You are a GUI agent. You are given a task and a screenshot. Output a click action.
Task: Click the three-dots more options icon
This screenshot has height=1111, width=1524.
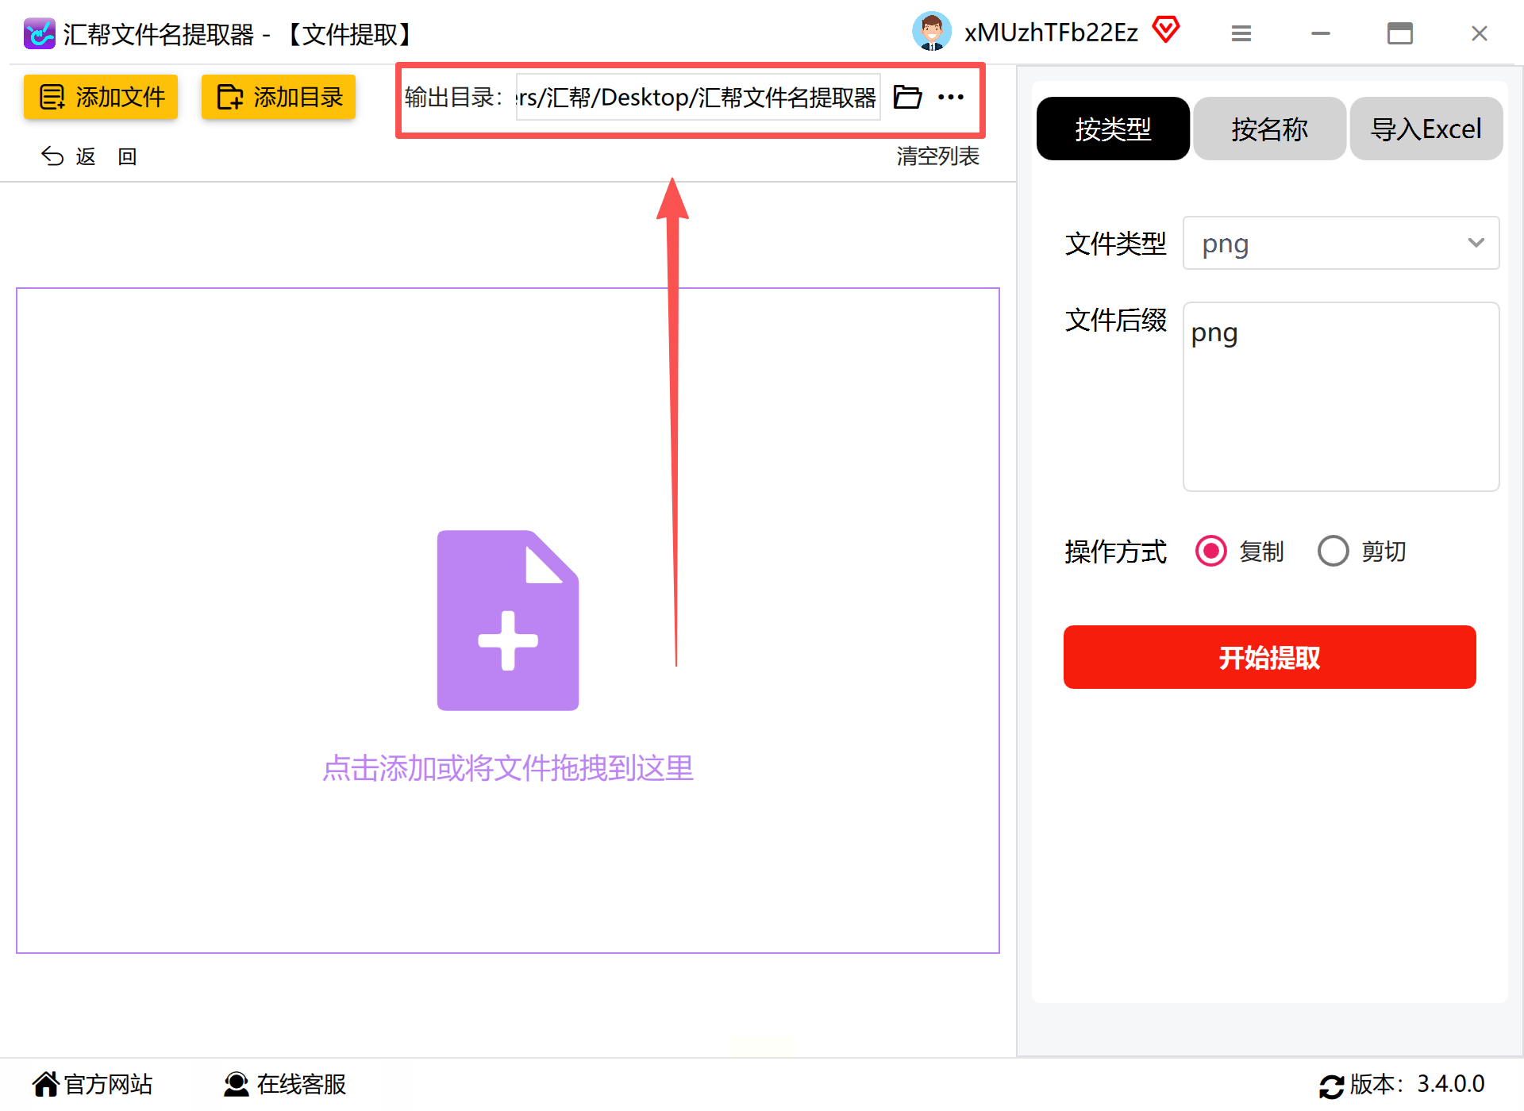tap(950, 98)
